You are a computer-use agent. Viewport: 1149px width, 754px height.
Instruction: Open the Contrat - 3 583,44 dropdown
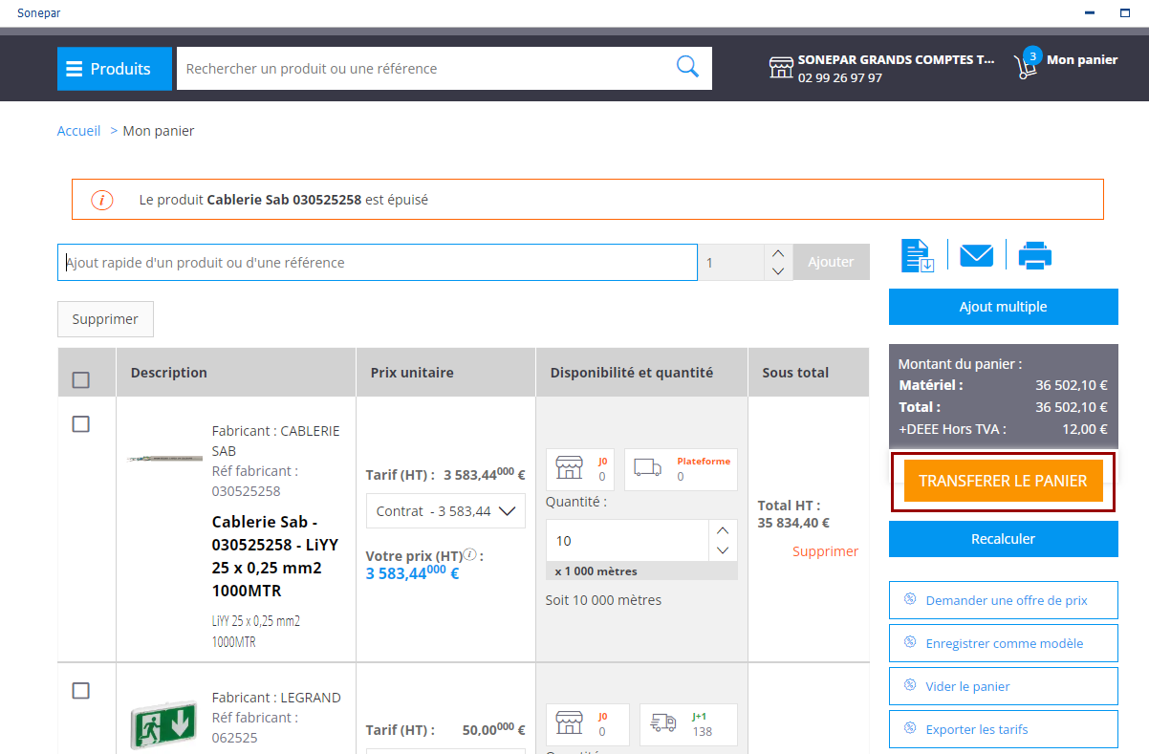point(445,511)
